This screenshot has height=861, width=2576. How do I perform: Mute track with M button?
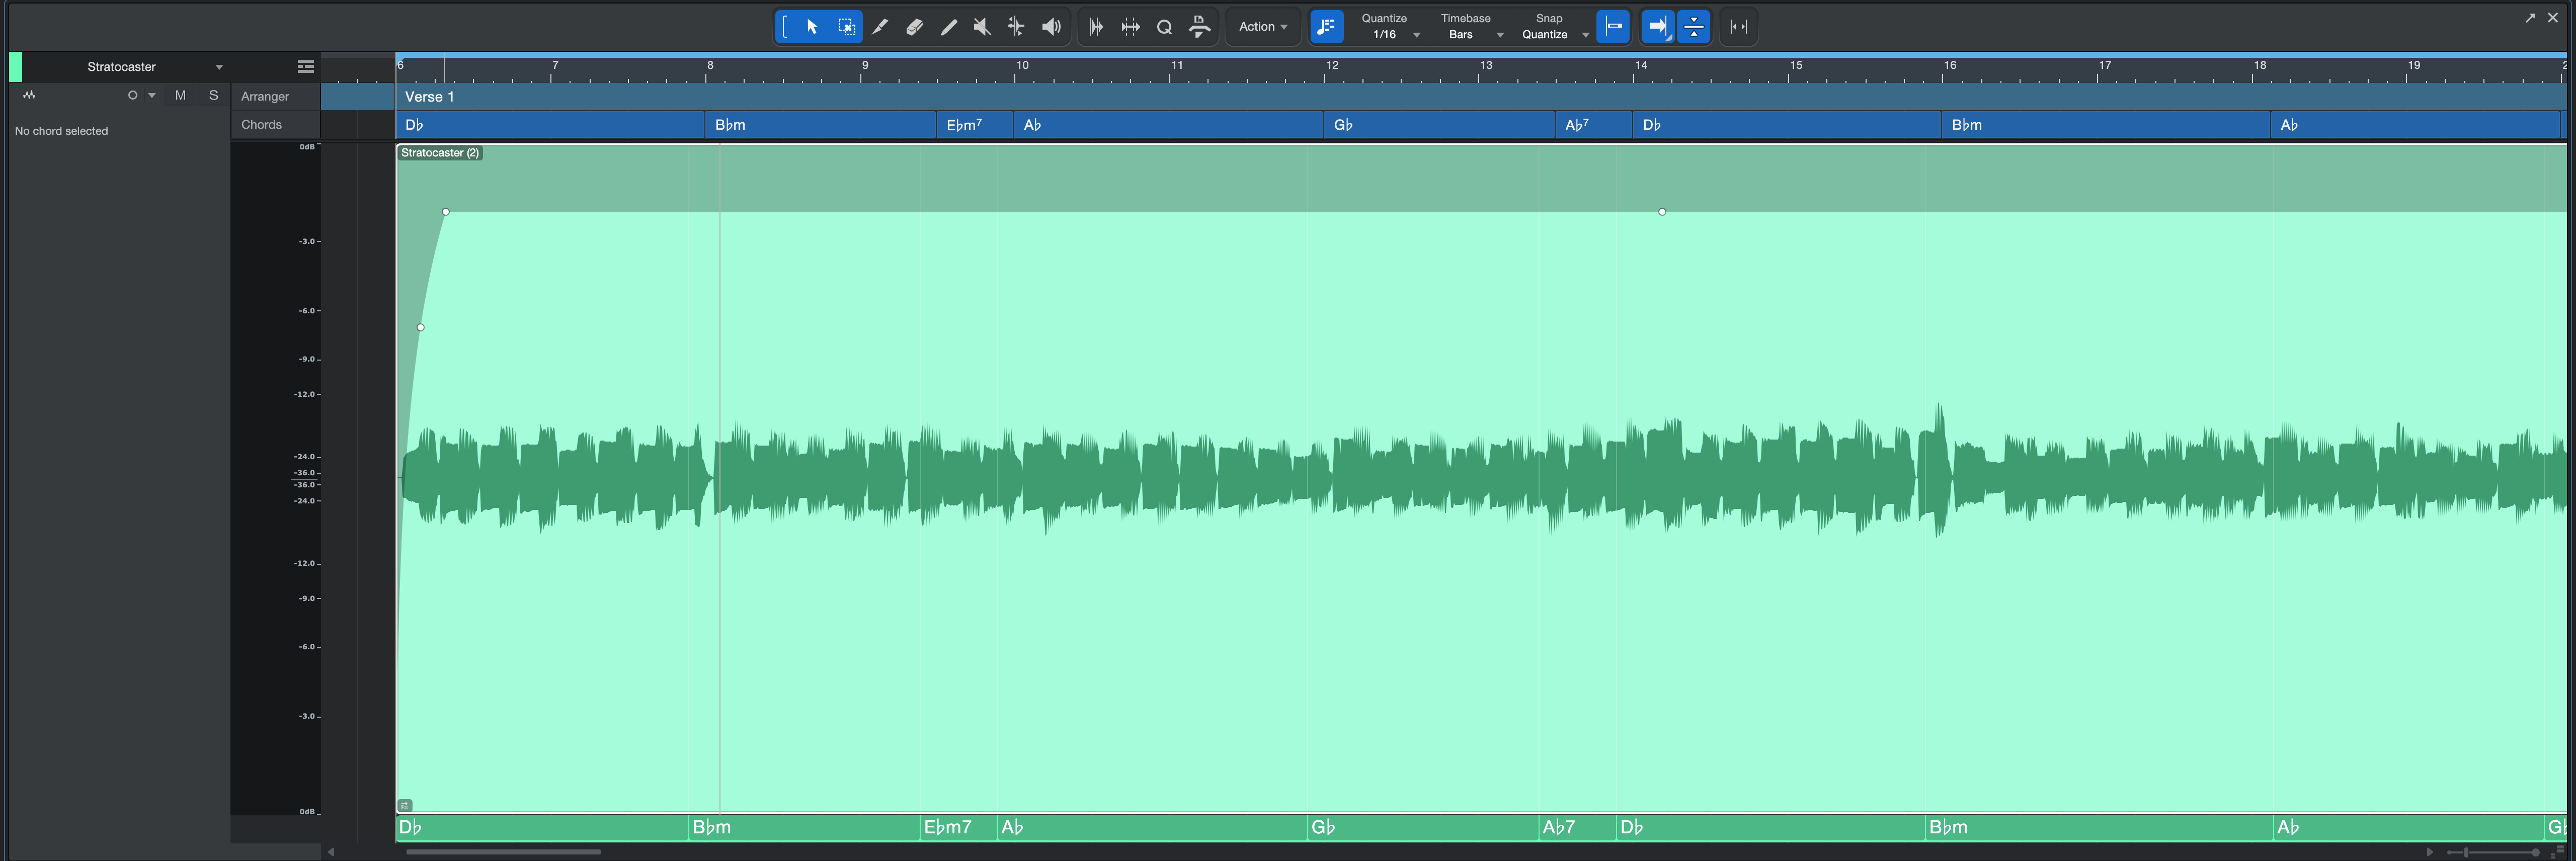[x=180, y=95]
